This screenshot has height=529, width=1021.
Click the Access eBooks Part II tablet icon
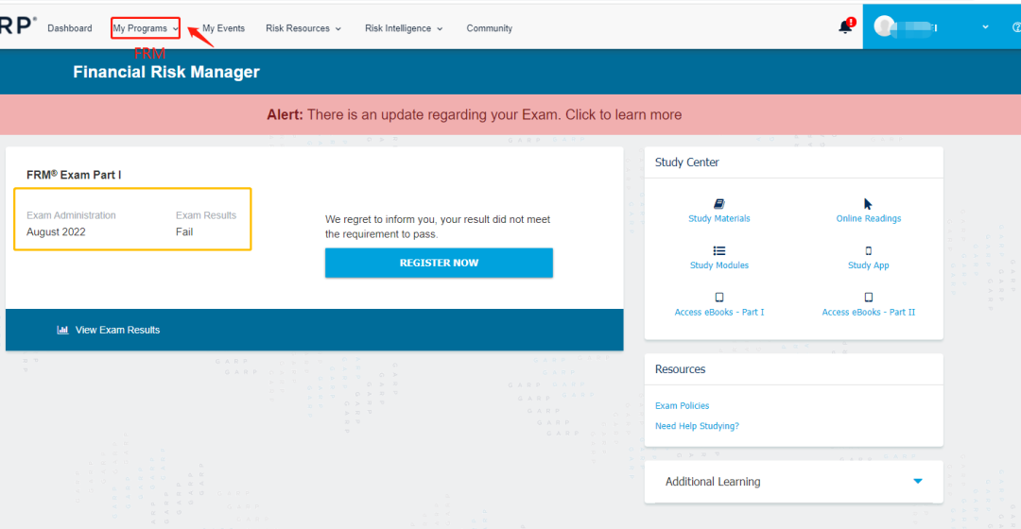click(x=868, y=298)
